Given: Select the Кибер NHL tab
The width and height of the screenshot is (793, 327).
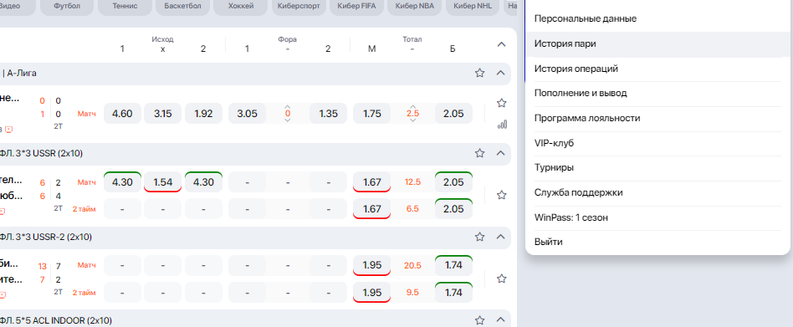Looking at the screenshot, I should coord(473,7).
